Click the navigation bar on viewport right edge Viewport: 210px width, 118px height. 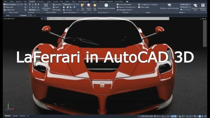pos(205,33)
